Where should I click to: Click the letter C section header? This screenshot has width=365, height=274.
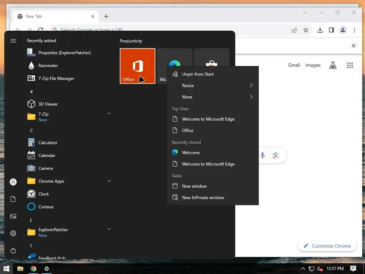click(x=31, y=131)
